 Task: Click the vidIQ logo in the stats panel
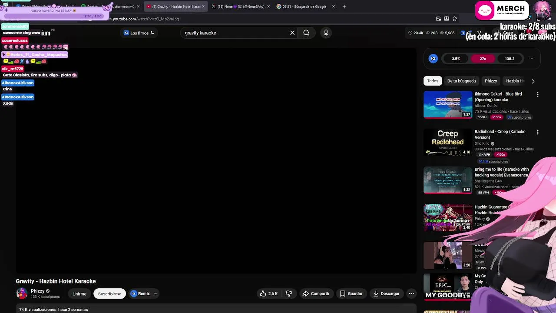[x=433, y=59]
